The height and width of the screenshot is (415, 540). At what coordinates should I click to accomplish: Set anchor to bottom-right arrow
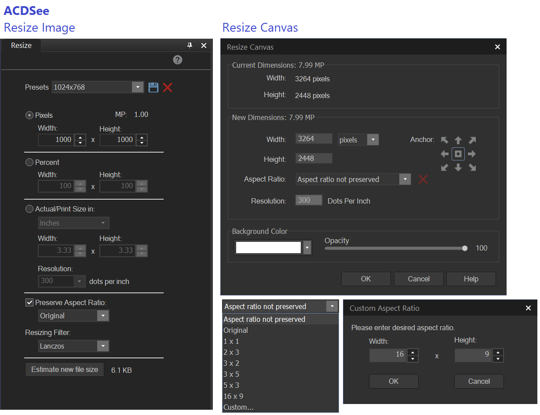(472, 167)
